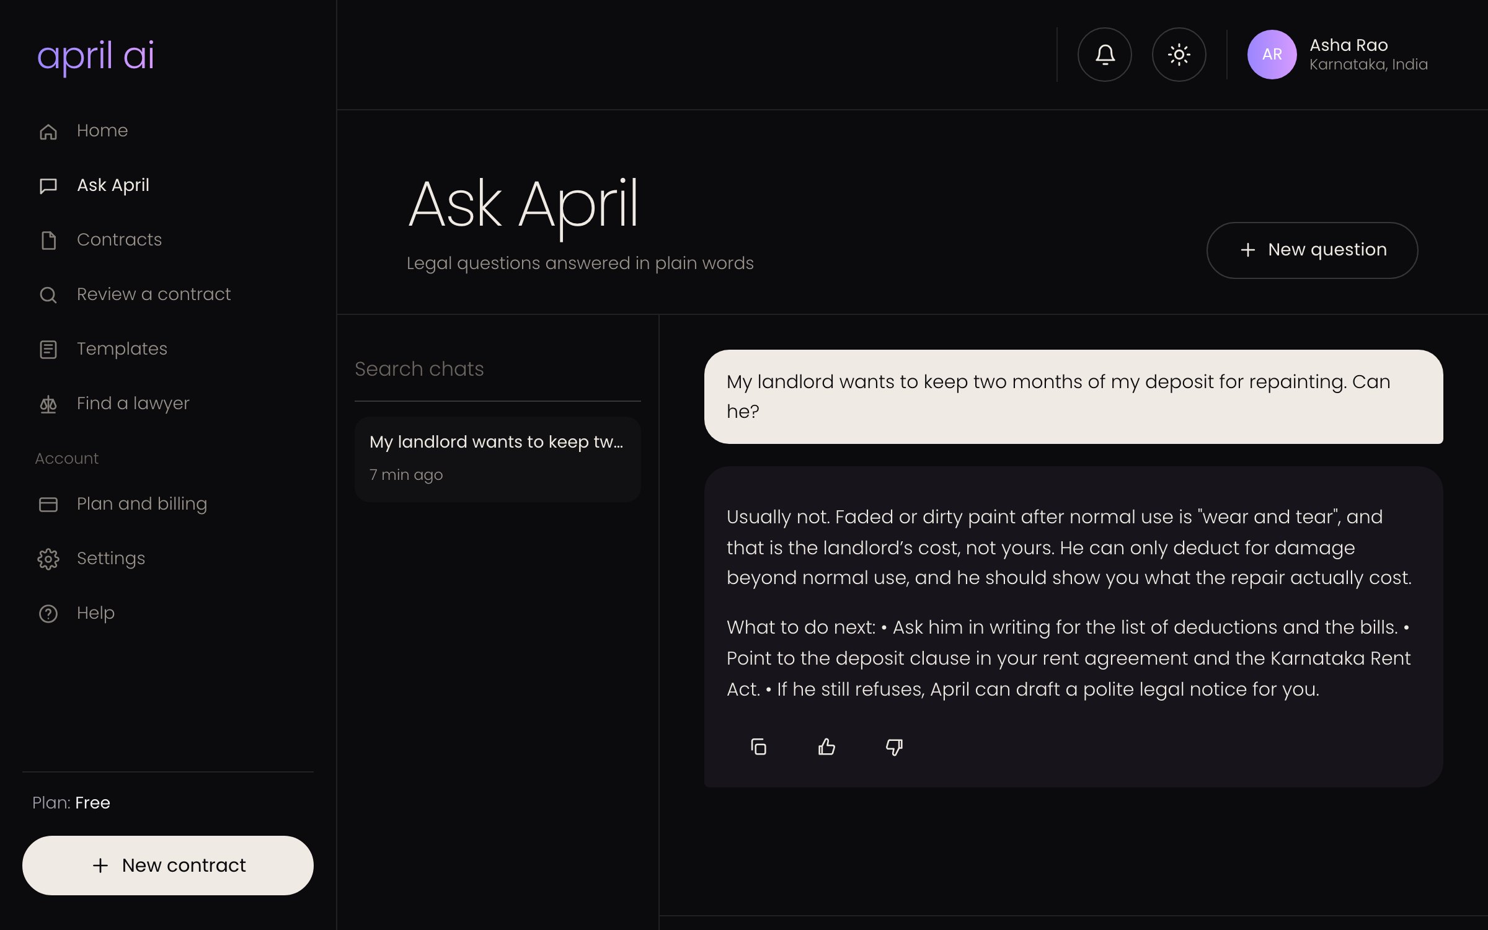Give thumbs down to the answer

(x=894, y=746)
